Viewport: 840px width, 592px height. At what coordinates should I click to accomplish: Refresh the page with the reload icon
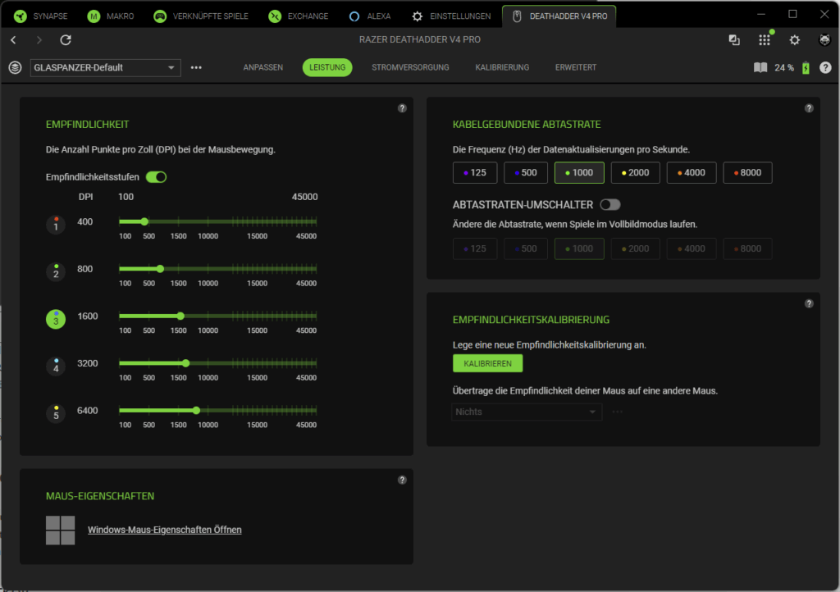tap(66, 39)
